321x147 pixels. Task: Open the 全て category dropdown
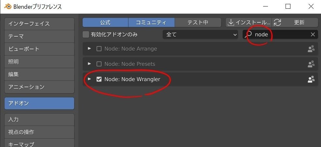point(200,34)
